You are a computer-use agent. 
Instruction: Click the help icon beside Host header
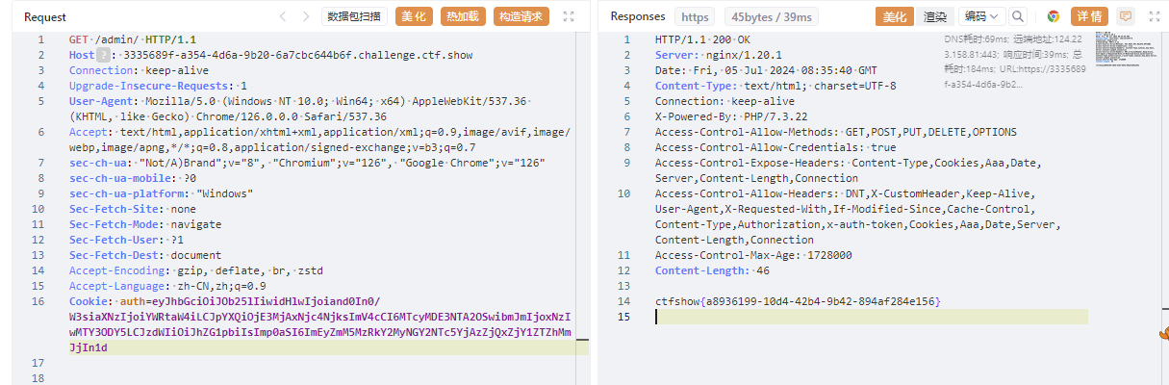pos(104,56)
